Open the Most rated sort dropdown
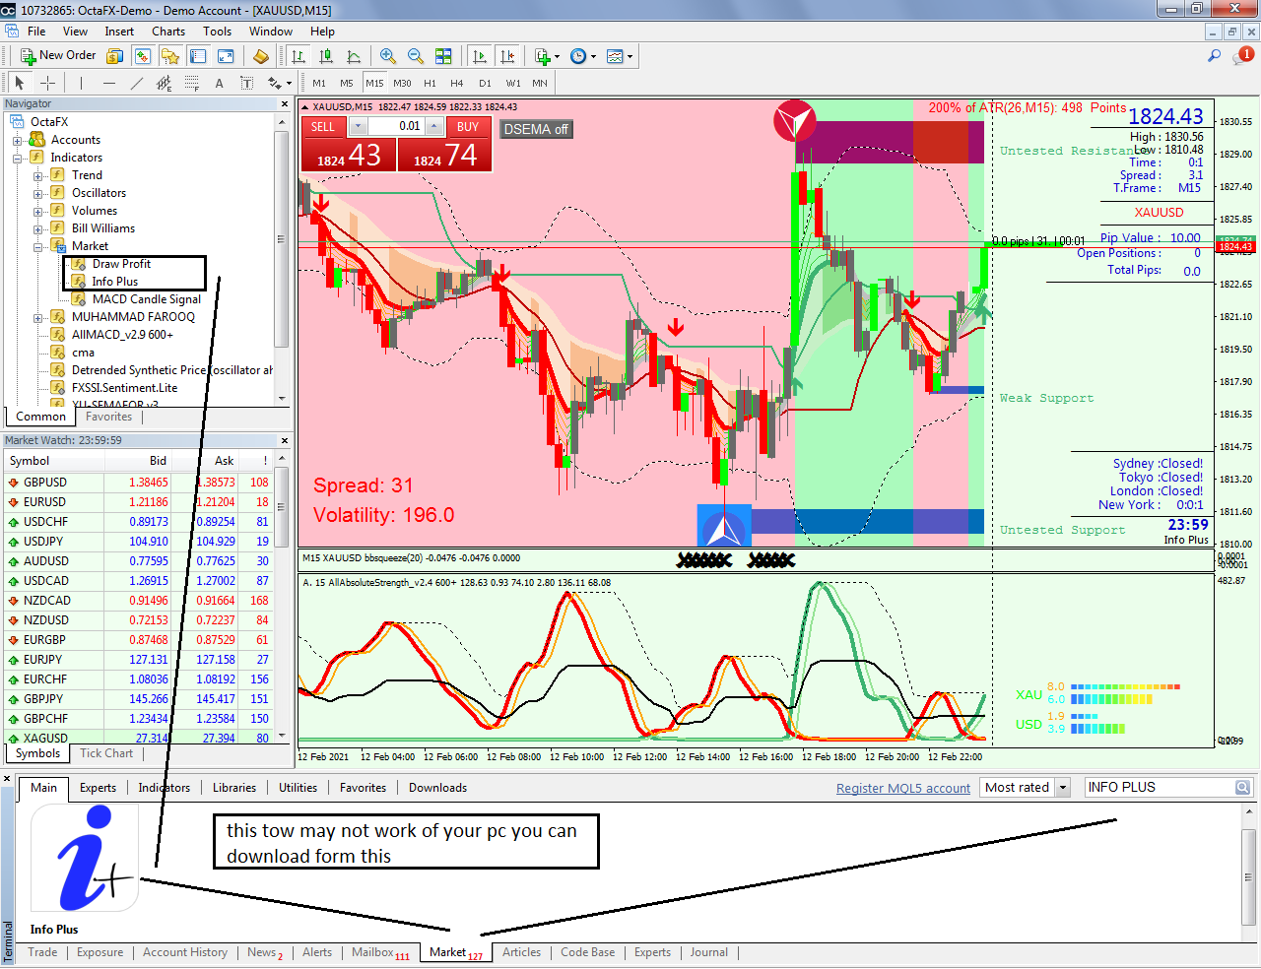The height and width of the screenshot is (969, 1261). coord(1063,787)
